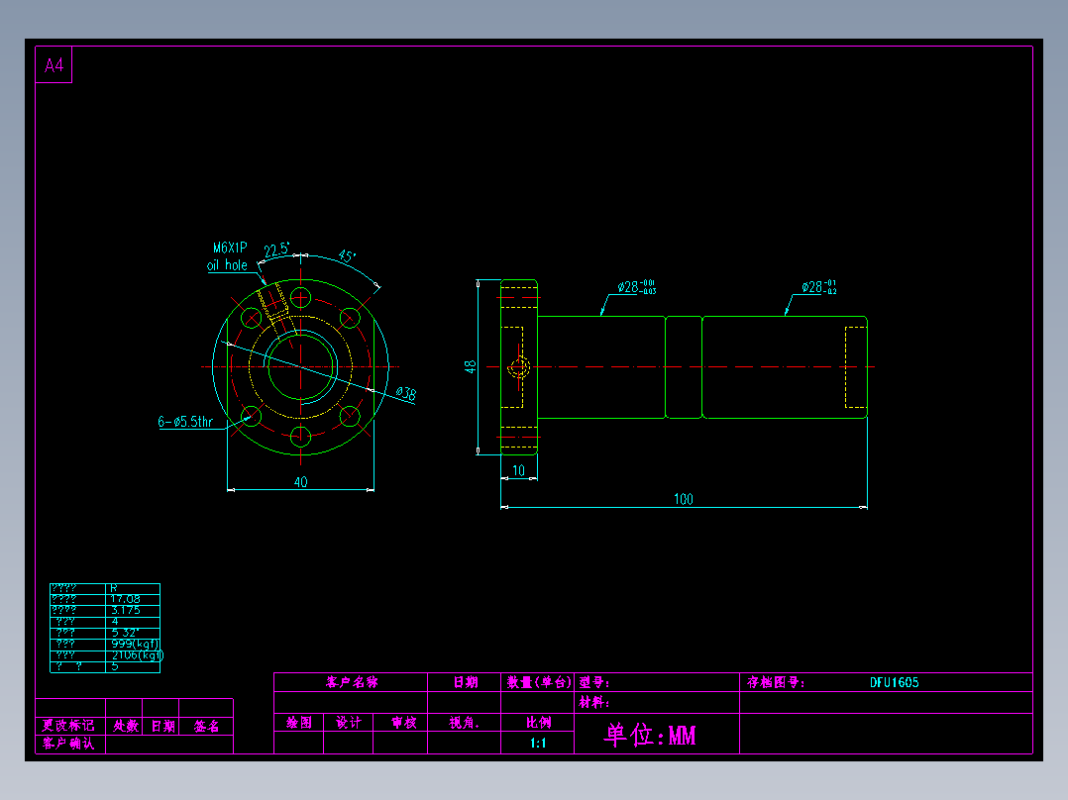
Task: Click the '设计' cell in title block
Action: pos(348,723)
